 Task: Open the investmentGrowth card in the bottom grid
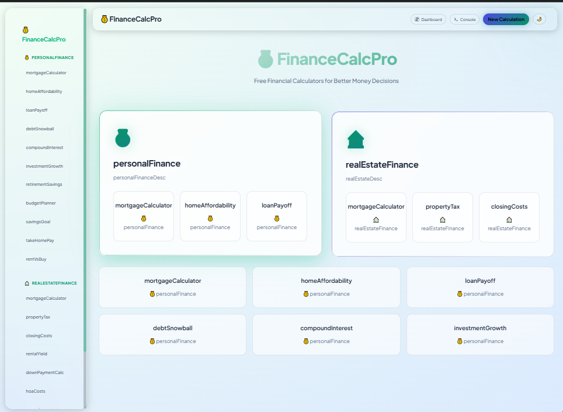click(x=480, y=334)
